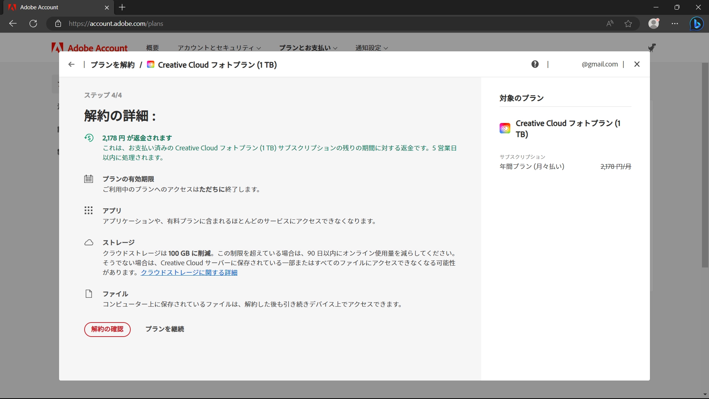Click the back arrow in the cancellation dialog
The height and width of the screenshot is (399, 709).
pyautogui.click(x=71, y=64)
